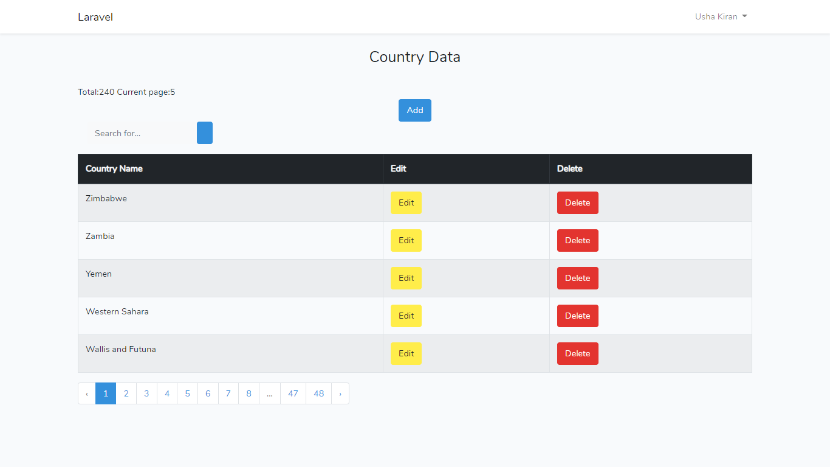The height and width of the screenshot is (467, 830).
Task: Open last page 48
Action: point(318,393)
